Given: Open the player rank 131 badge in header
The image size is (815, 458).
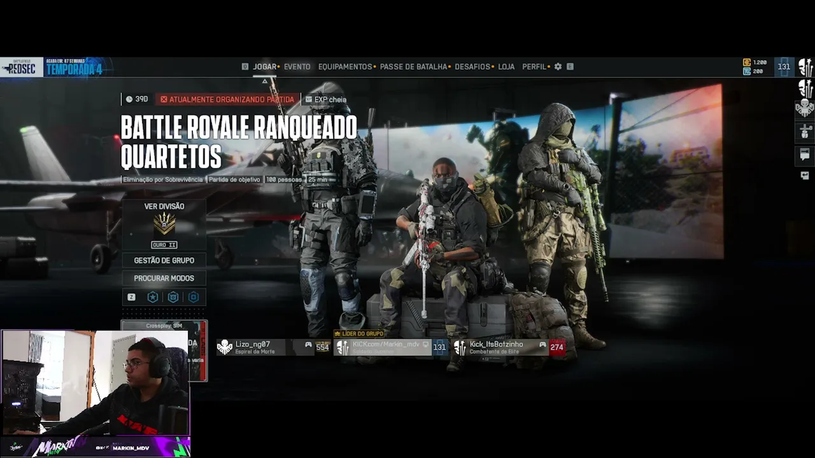Looking at the screenshot, I should coord(784,67).
